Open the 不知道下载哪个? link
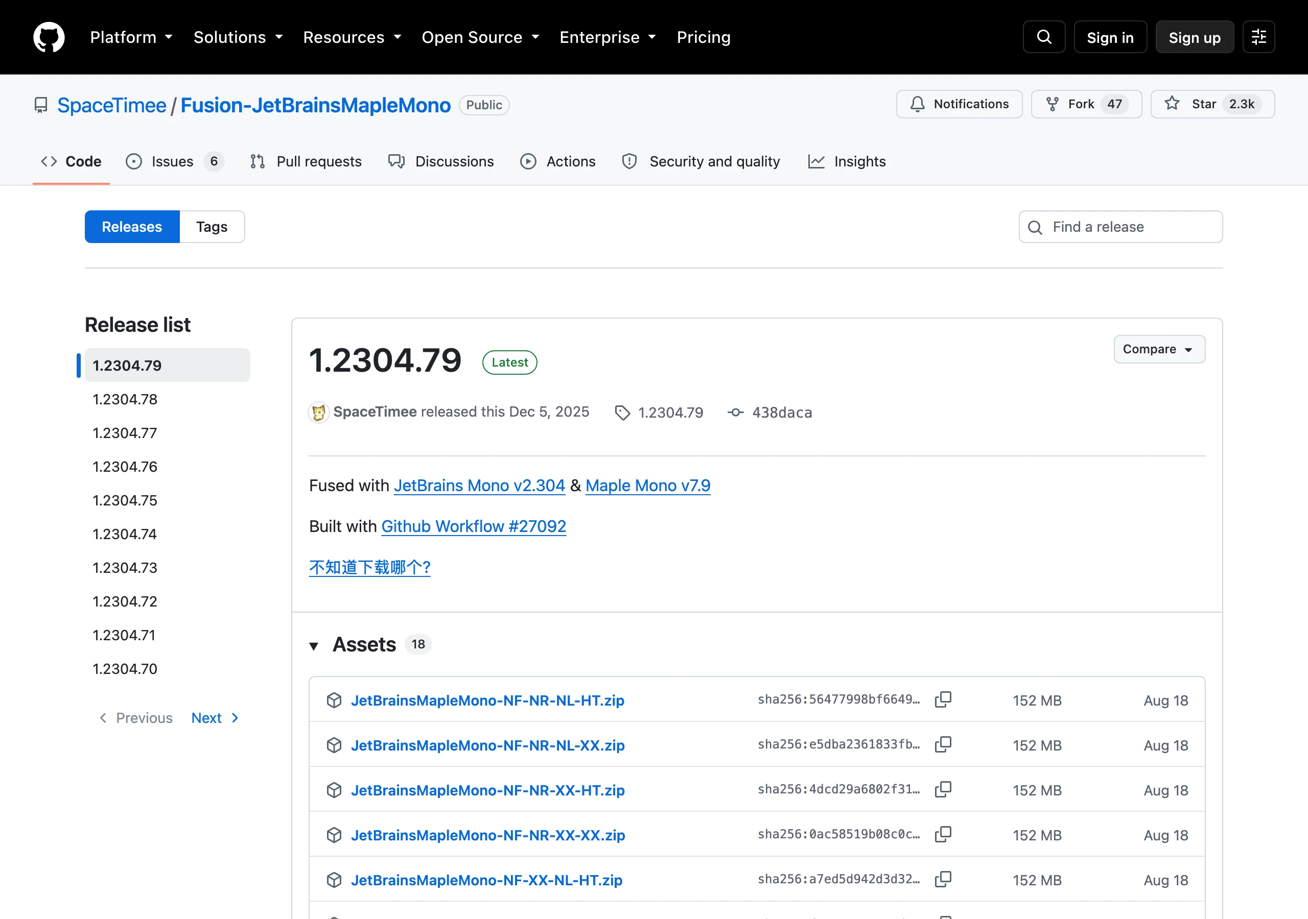This screenshot has height=919, width=1308. tap(370, 567)
